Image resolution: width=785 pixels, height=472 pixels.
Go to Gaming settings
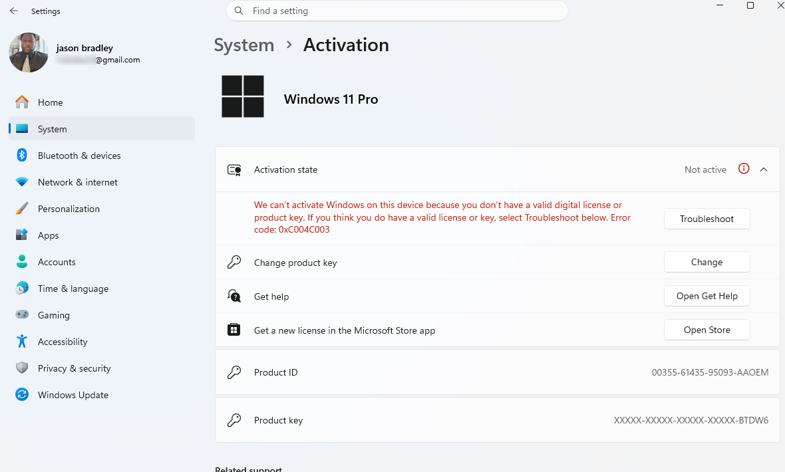pos(102,314)
